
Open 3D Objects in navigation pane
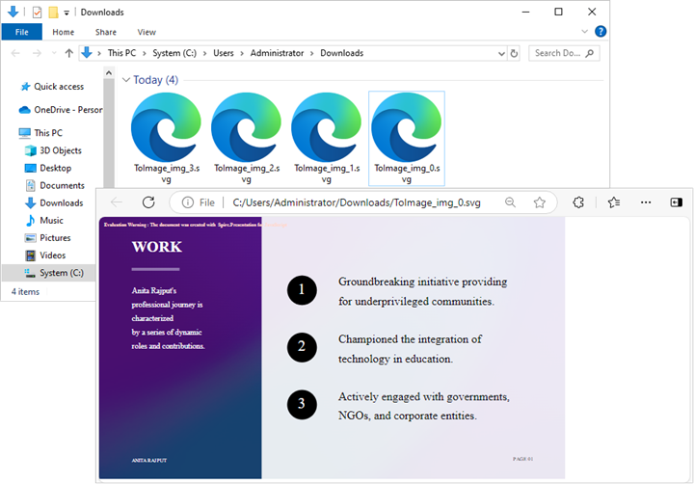click(53, 150)
